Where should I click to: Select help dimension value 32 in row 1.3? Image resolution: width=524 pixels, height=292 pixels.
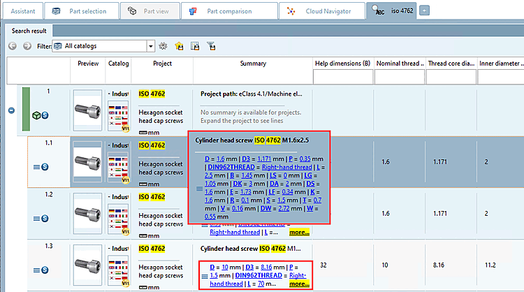tap(323, 265)
